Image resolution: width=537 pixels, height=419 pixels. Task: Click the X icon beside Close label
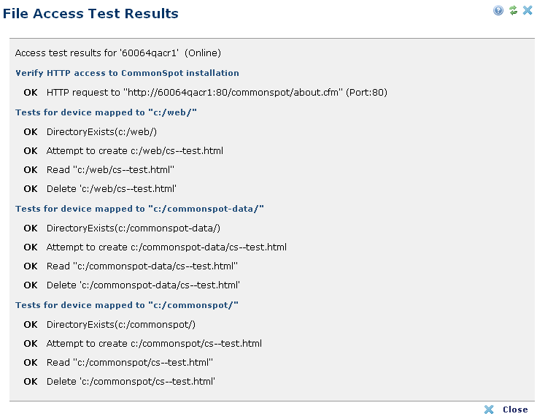pyautogui.click(x=489, y=410)
